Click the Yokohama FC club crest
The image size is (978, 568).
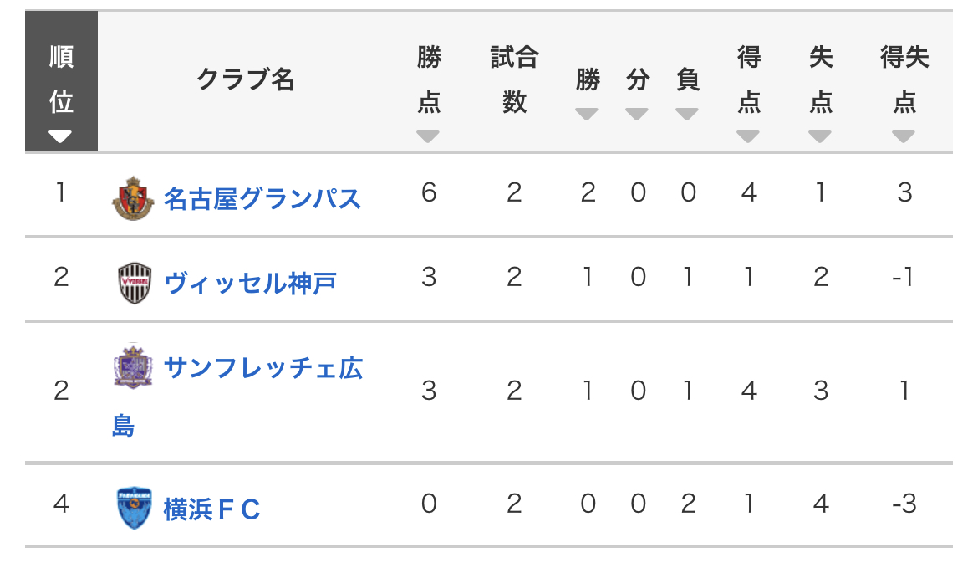click(134, 508)
